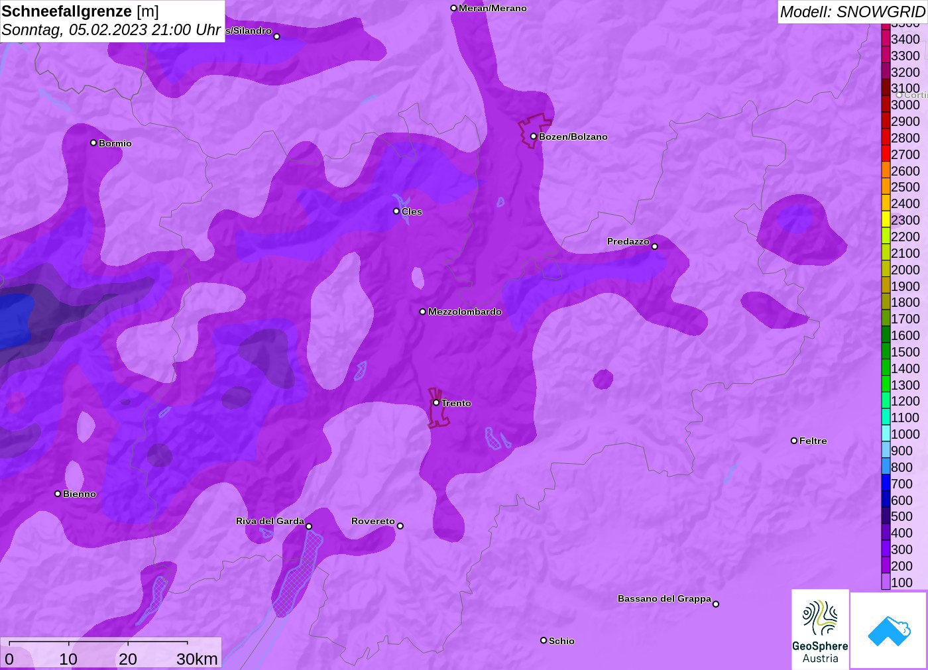Click the Trento city marker dot
Viewport: 928px width, 670px height.
[436, 403]
